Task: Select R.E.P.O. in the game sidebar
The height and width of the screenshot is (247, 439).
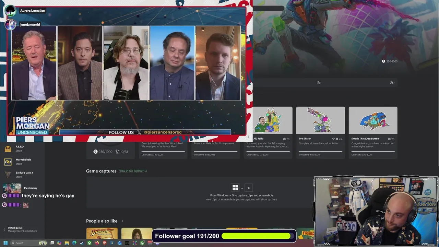Action: click(x=23, y=149)
